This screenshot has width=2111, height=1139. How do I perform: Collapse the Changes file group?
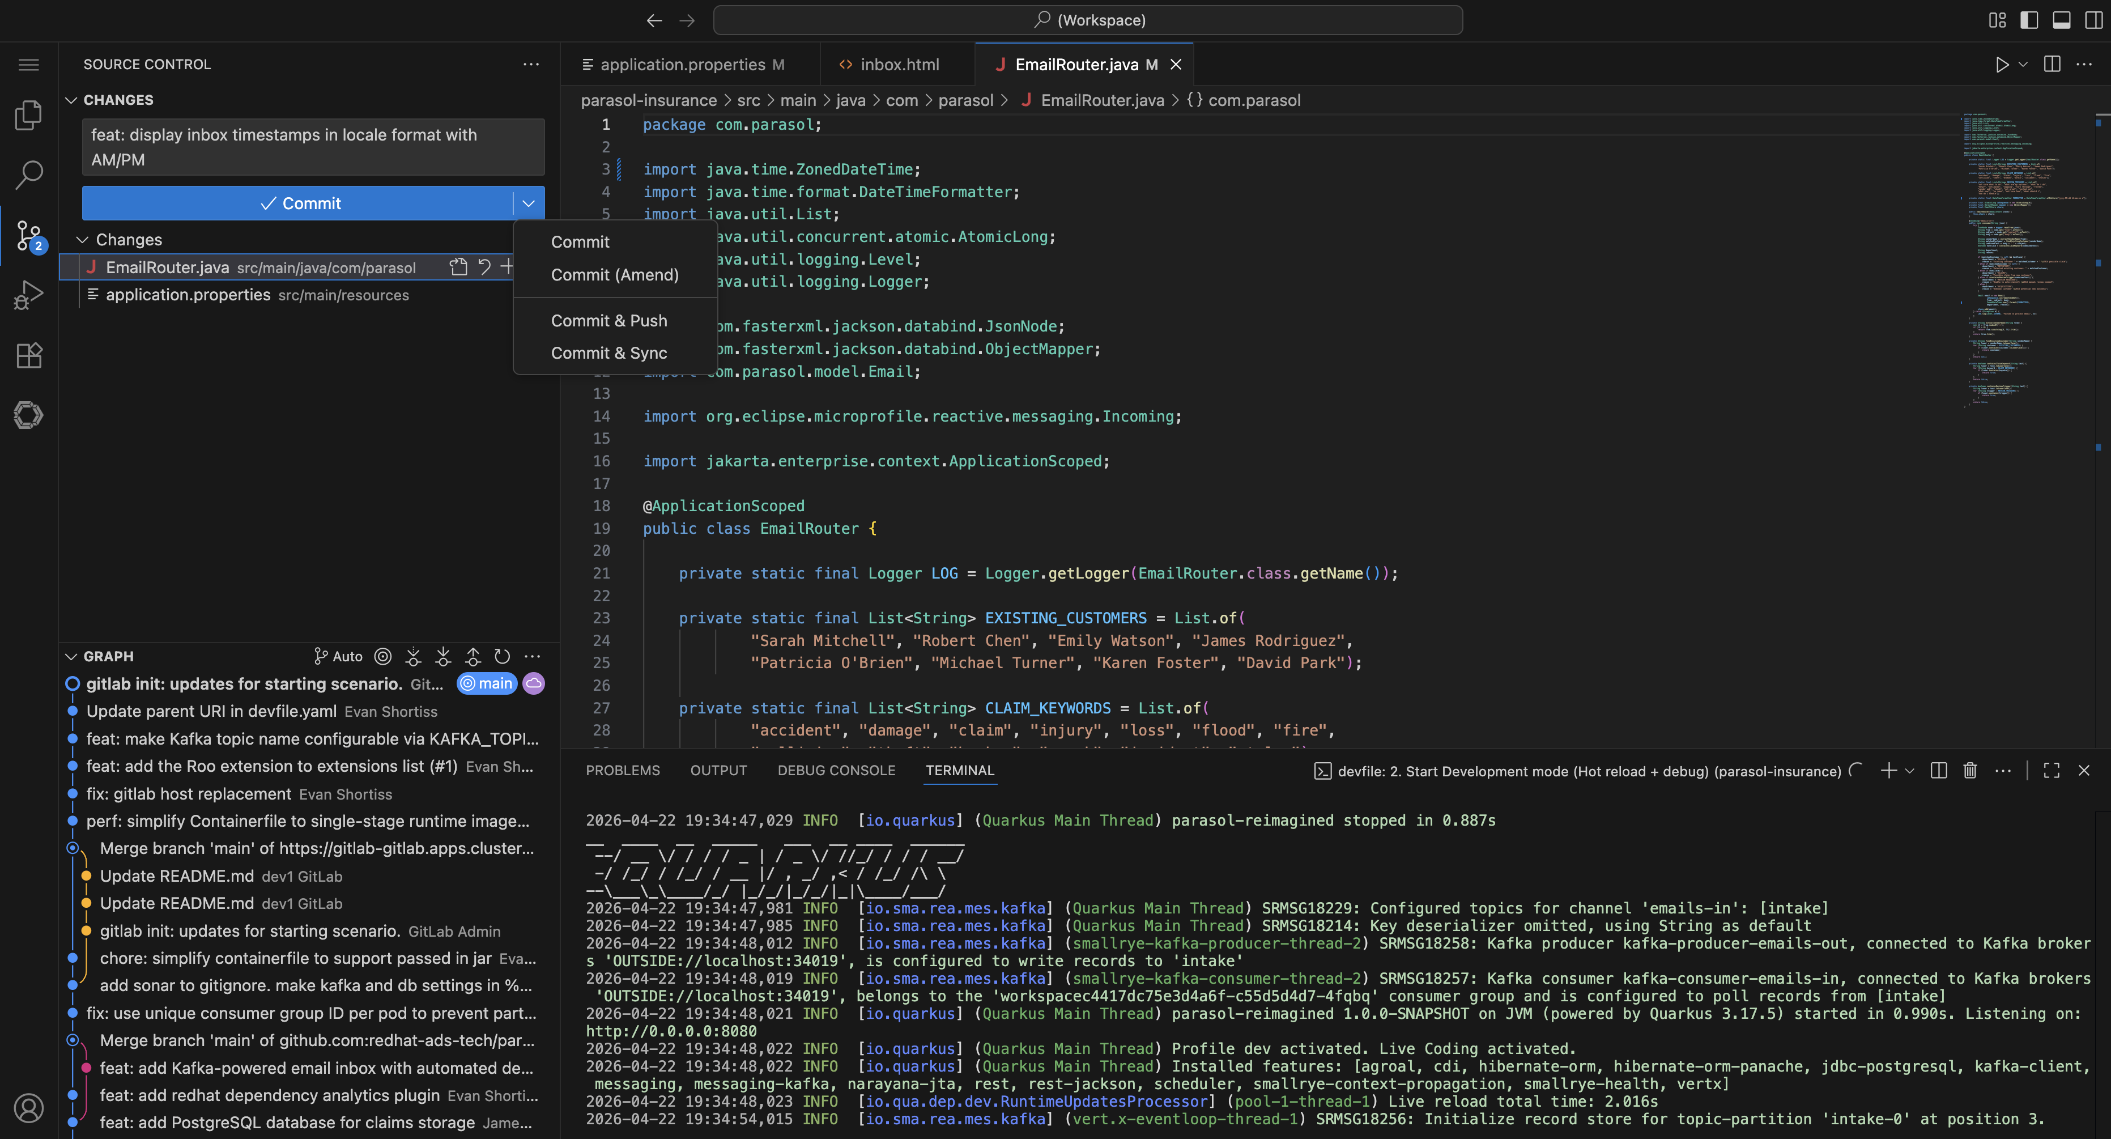82,240
